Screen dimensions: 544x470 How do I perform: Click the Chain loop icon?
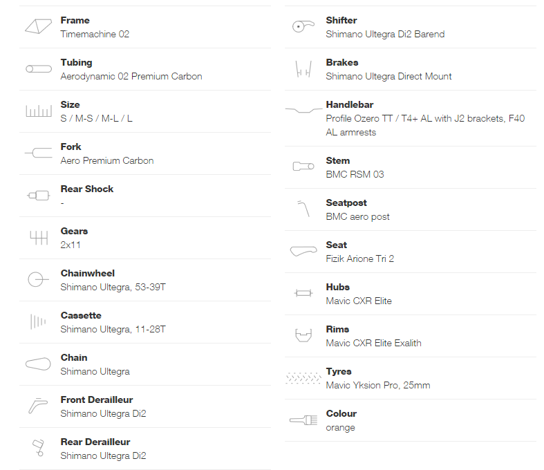click(38, 364)
